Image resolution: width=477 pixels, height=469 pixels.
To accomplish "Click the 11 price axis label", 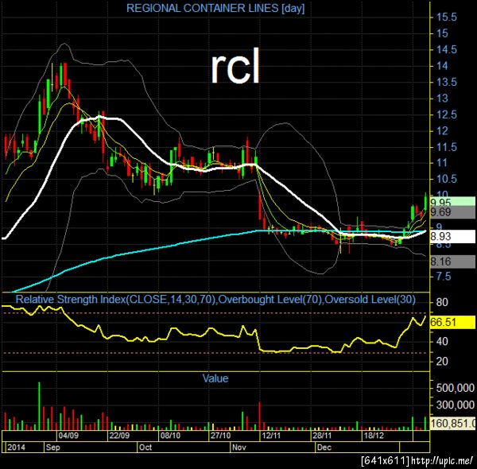I will tap(442, 163).
